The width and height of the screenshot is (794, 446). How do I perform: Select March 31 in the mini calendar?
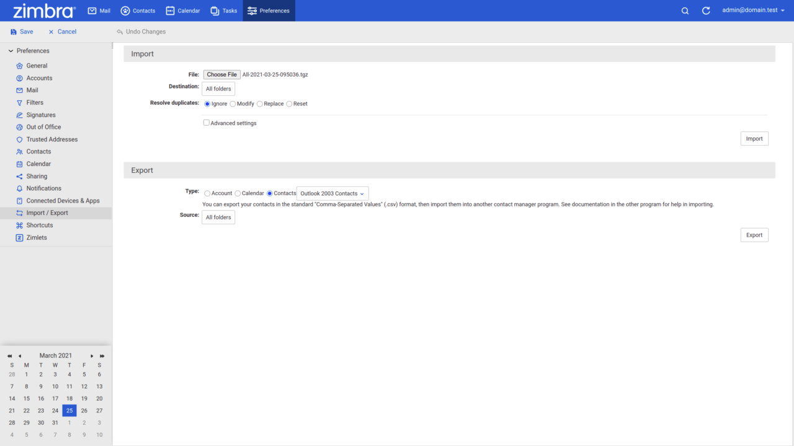click(x=55, y=422)
